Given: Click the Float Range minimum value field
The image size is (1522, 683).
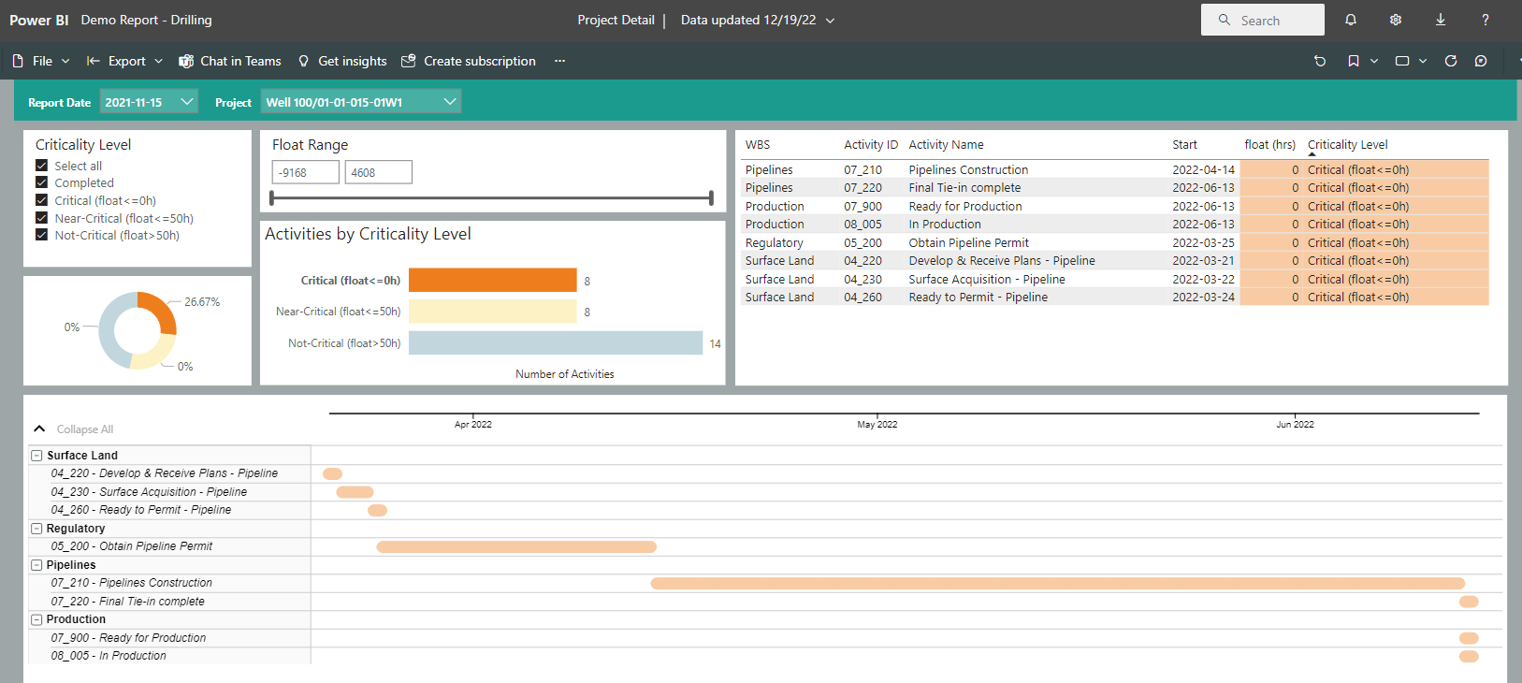Looking at the screenshot, I should pos(305,172).
